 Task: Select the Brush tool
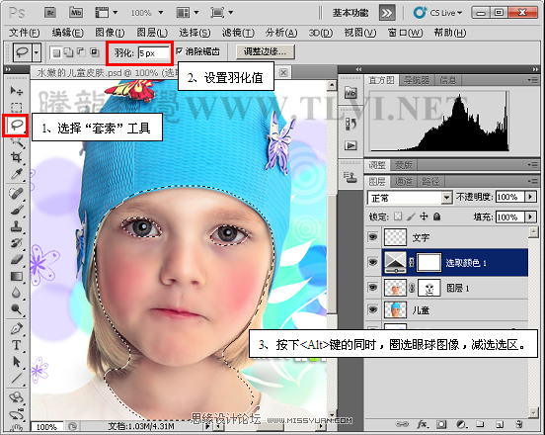pyautogui.click(x=16, y=210)
